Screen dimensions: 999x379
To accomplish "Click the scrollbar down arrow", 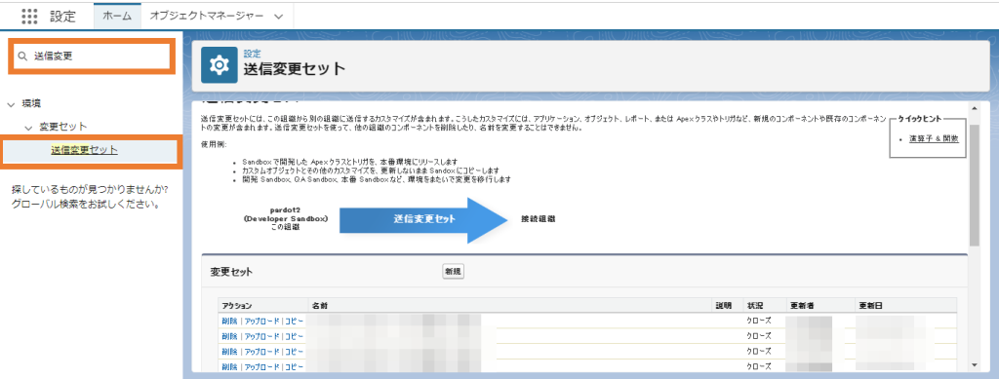I will pyautogui.click(x=975, y=364).
